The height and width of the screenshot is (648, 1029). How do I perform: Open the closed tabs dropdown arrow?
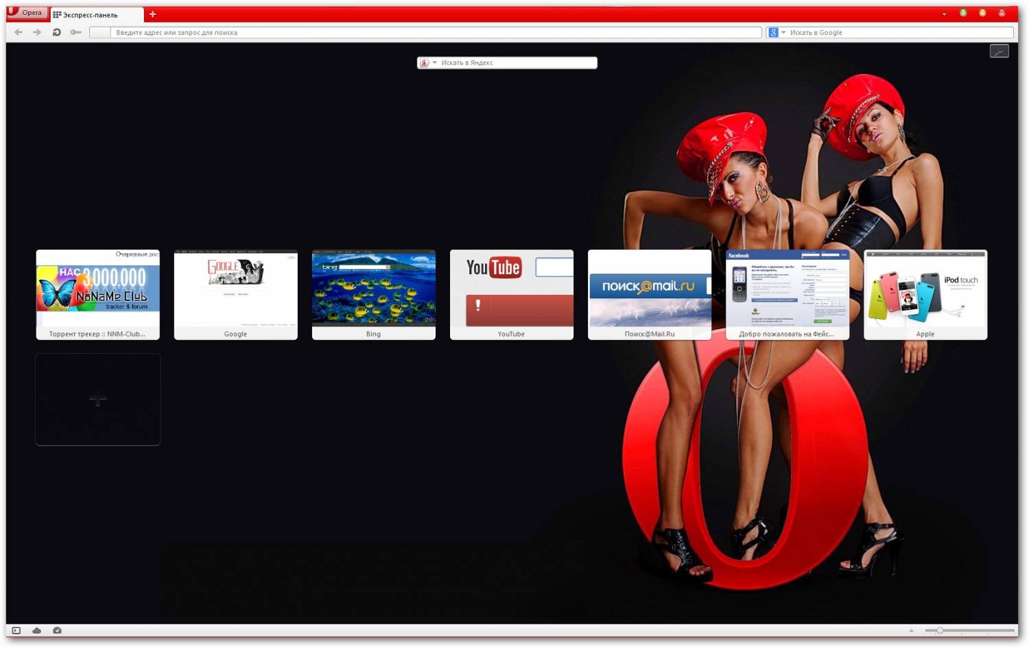point(944,14)
